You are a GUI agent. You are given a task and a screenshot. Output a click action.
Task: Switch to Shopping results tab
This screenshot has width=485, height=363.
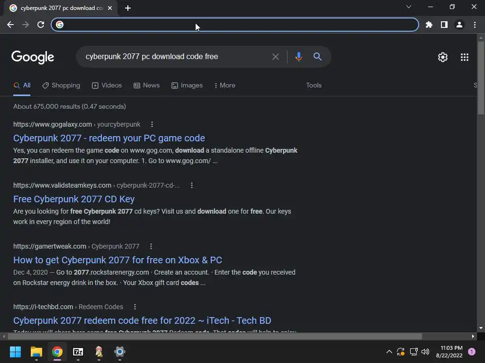(61, 86)
